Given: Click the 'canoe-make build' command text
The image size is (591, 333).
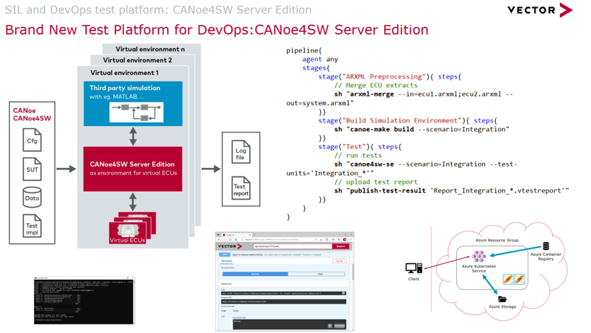Looking at the screenshot, I should pos(382,129).
